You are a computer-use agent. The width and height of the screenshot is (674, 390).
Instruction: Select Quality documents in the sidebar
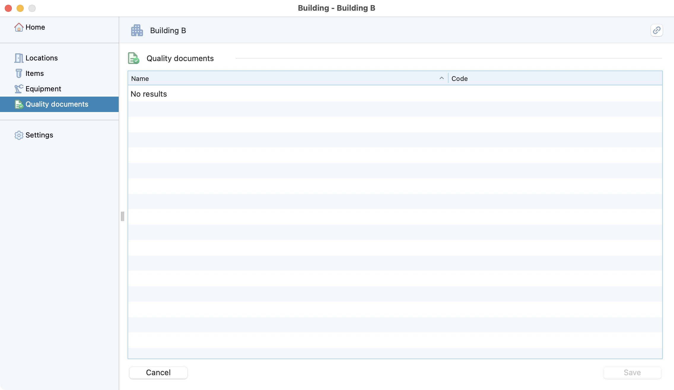coord(59,104)
